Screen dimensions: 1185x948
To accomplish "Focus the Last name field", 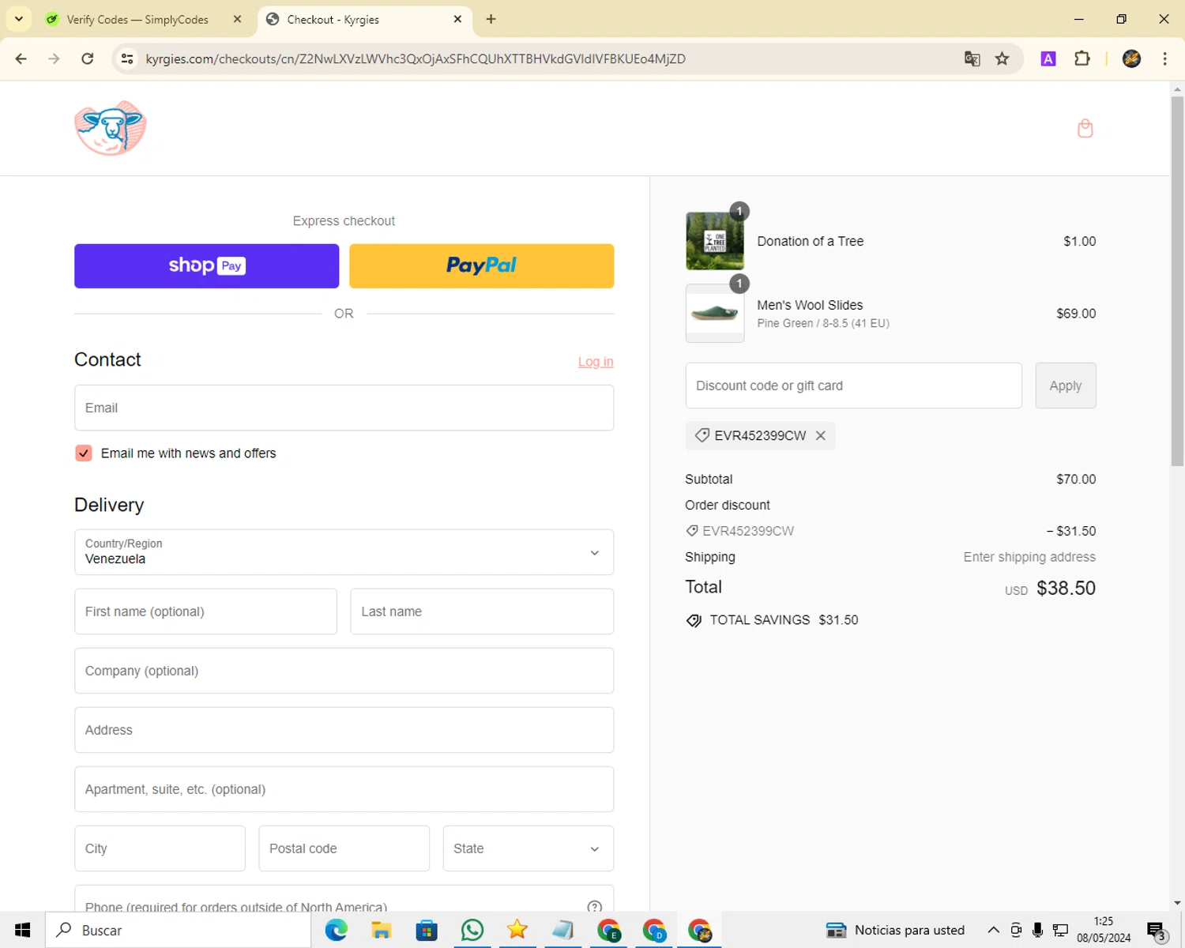I will pos(482,611).
